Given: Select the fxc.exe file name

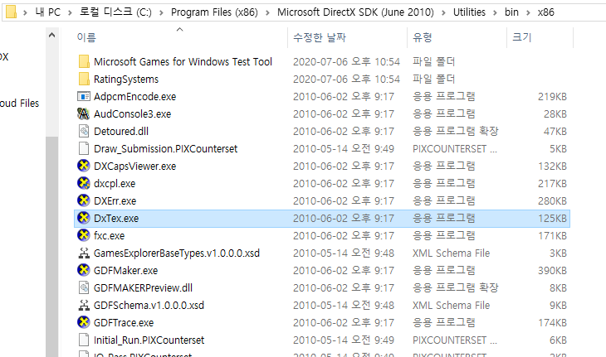Looking at the screenshot, I should pyautogui.click(x=110, y=235).
